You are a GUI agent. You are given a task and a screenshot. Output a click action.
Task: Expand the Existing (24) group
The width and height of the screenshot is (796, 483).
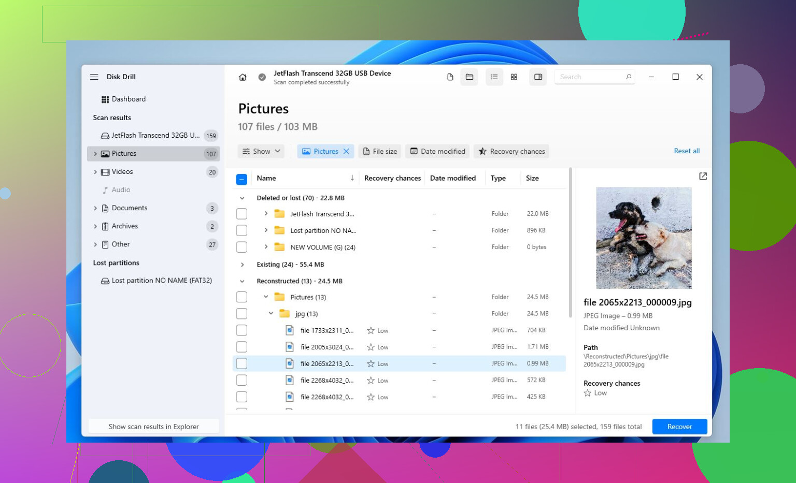pos(242,265)
